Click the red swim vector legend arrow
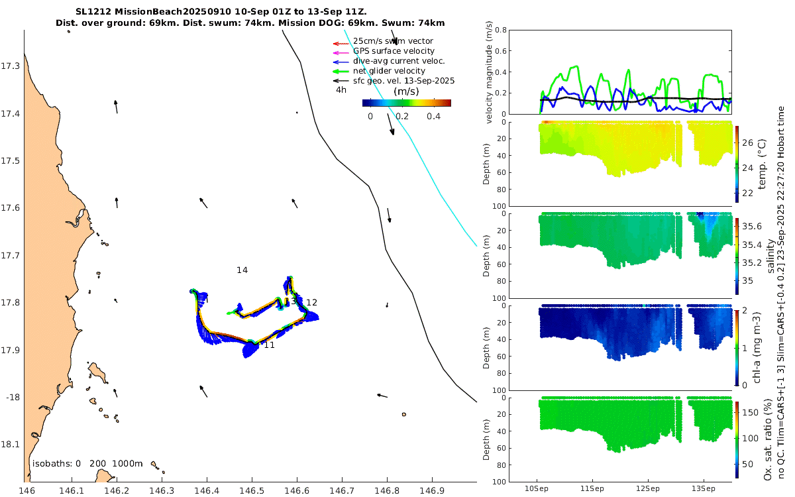Image resolution: width=795 pixels, height=497 pixels. 341,42
